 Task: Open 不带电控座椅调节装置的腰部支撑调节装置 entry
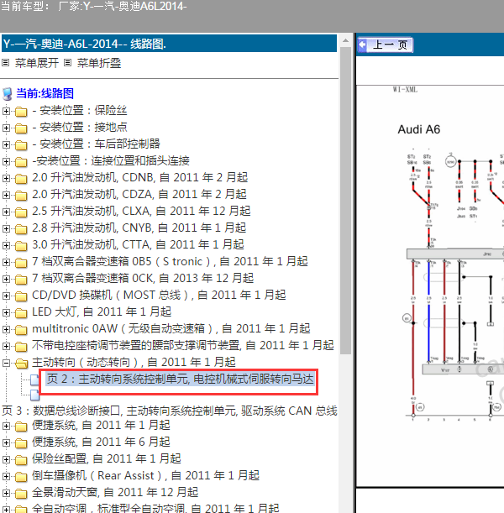[183, 345]
